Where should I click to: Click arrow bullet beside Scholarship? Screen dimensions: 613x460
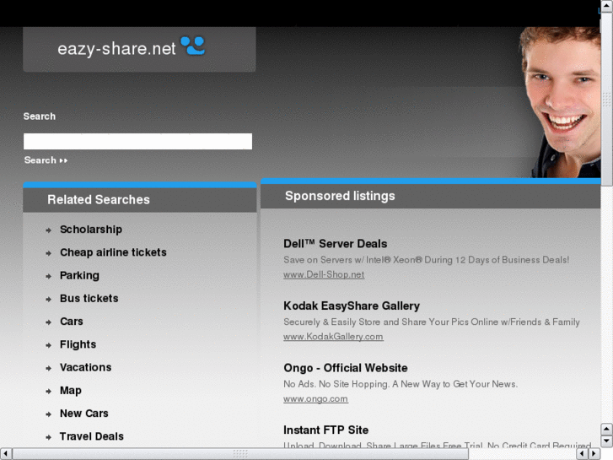(48, 230)
